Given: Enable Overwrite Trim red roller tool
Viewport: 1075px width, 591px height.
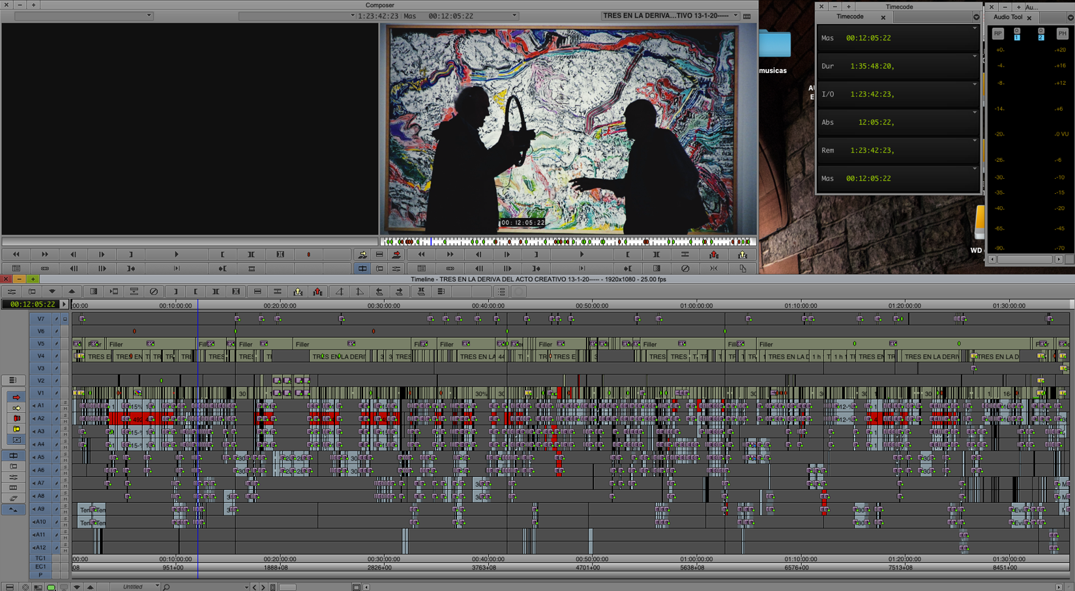Looking at the screenshot, I should click(x=16, y=418).
